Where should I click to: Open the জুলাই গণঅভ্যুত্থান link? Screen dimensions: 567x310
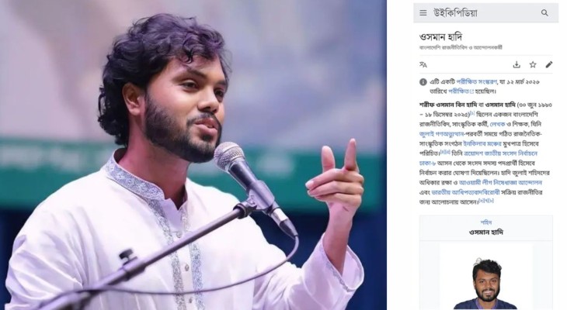tap(441, 134)
